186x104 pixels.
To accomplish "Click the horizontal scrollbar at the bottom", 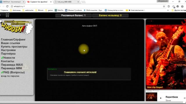I will pyautogui.click(x=91, y=102).
